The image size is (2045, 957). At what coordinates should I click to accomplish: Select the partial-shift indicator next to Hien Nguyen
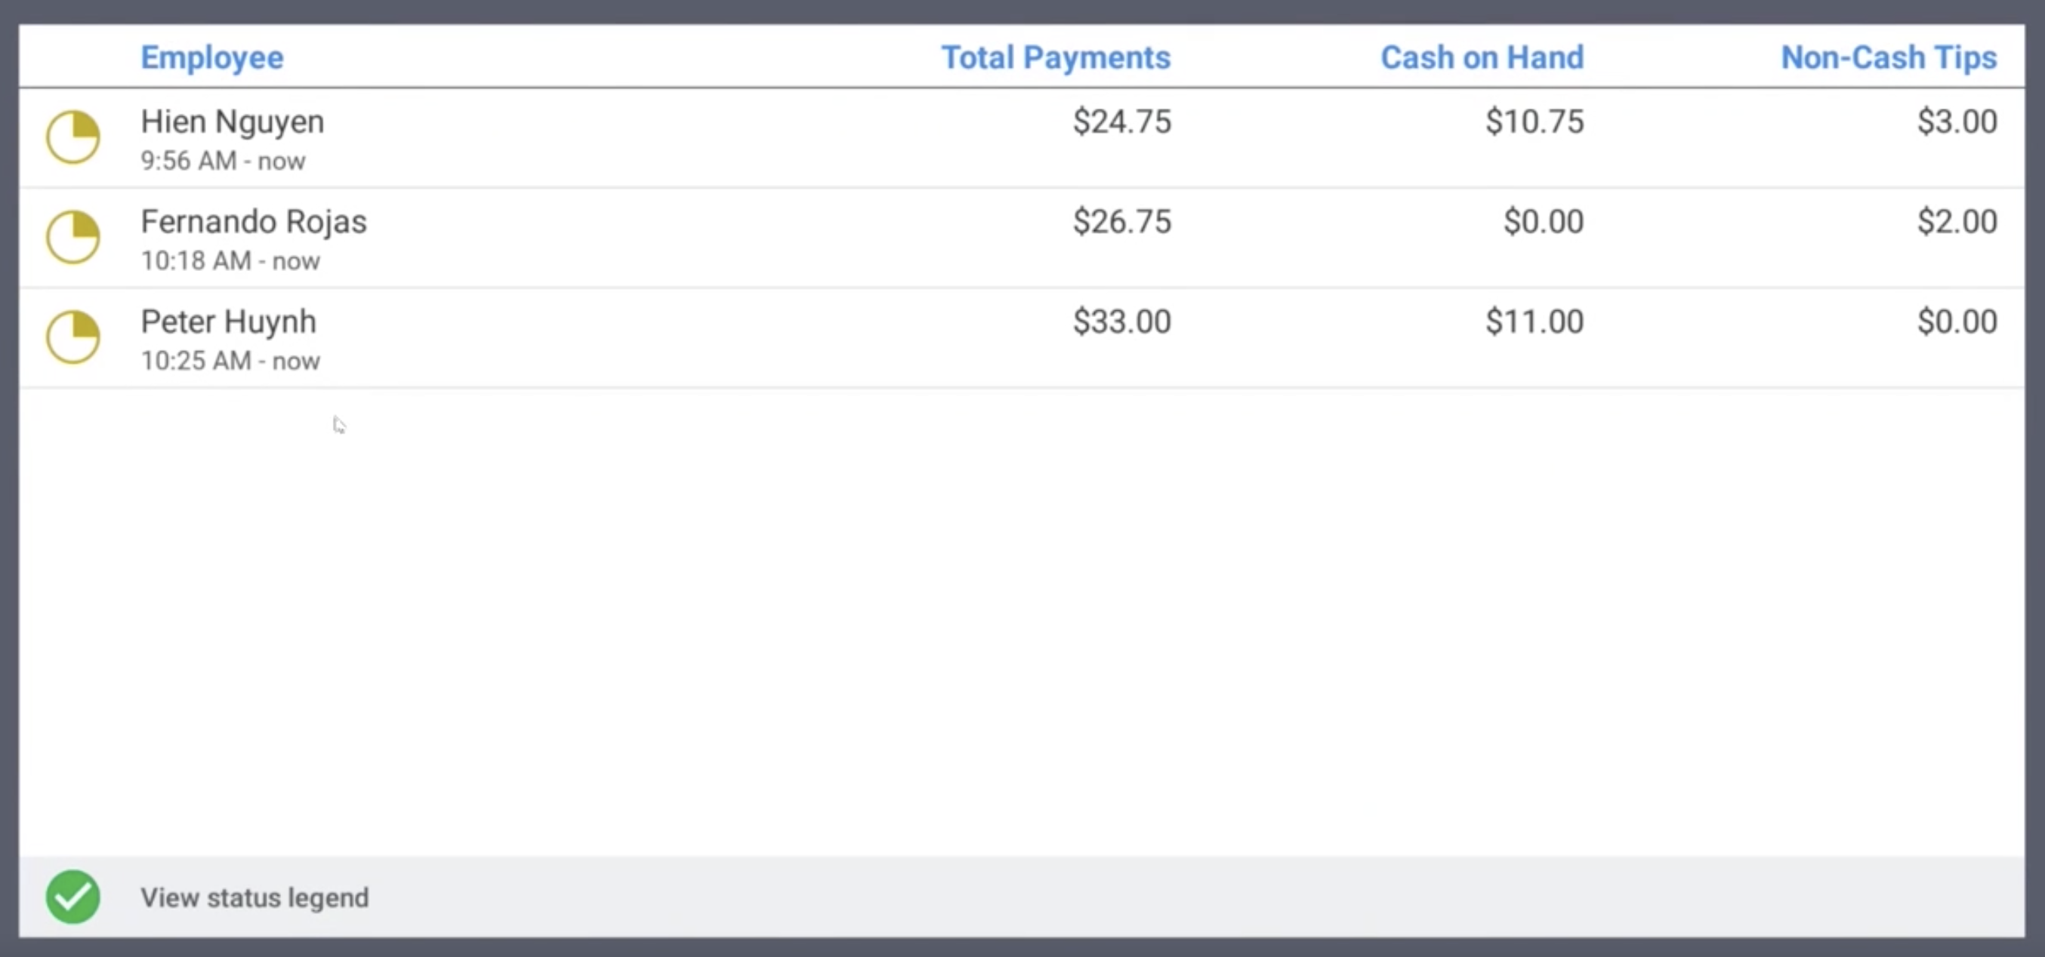pos(72,137)
